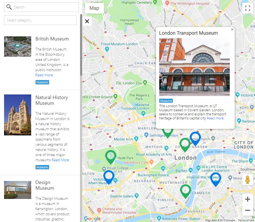Image resolution: width=255 pixels, height=222 pixels.
Task: Click The Regent's Park label
Action: pyautogui.click(x=139, y=97)
